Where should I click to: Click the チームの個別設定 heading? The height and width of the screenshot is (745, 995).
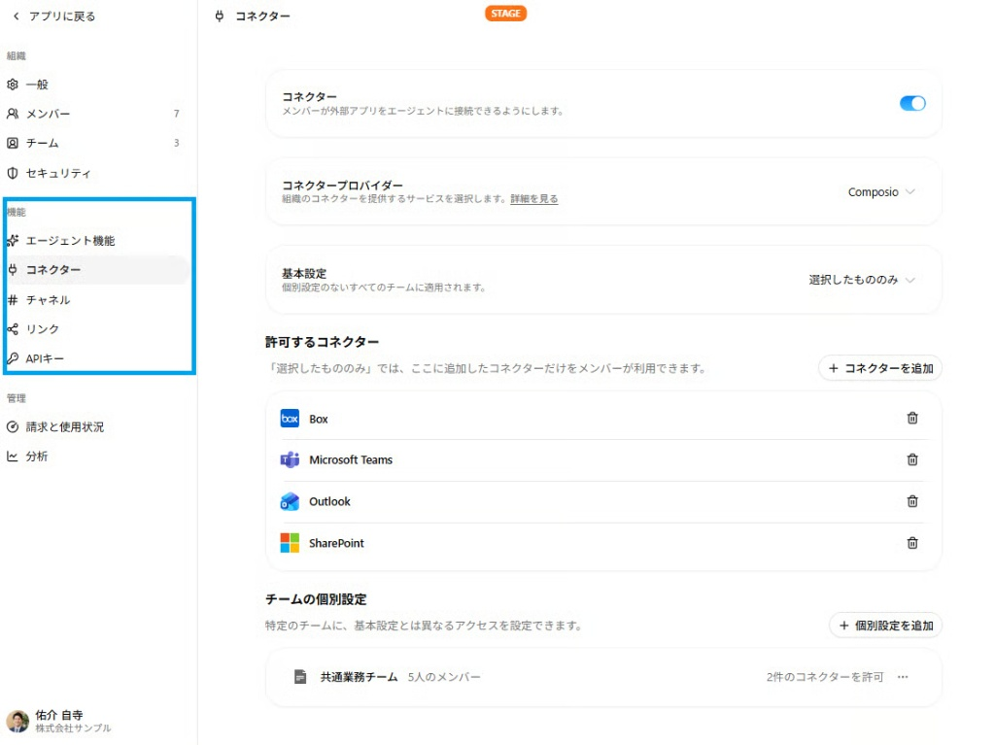point(316,599)
